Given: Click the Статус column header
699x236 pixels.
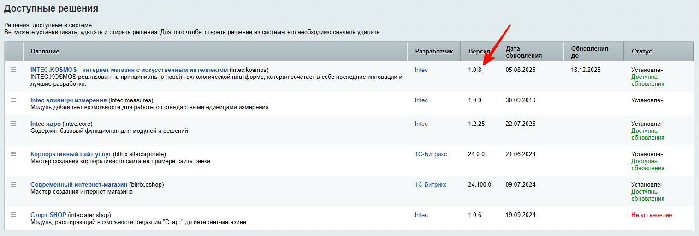Looking at the screenshot, I should click(659, 52).
